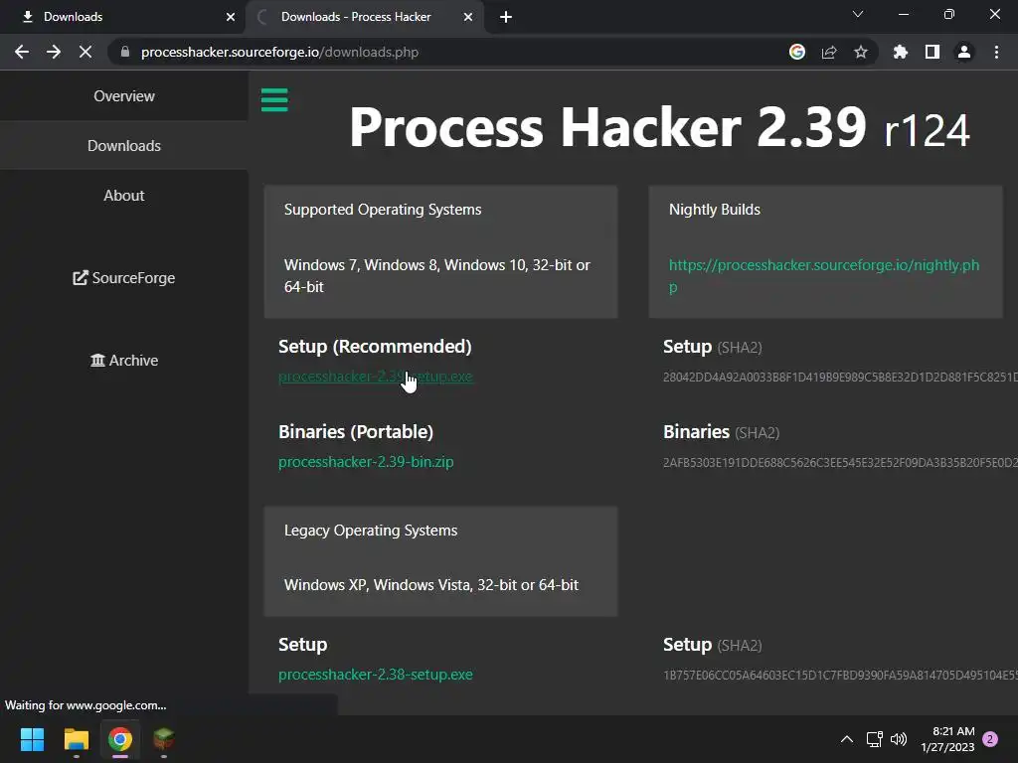Open the nightly builds URL link

click(x=824, y=275)
